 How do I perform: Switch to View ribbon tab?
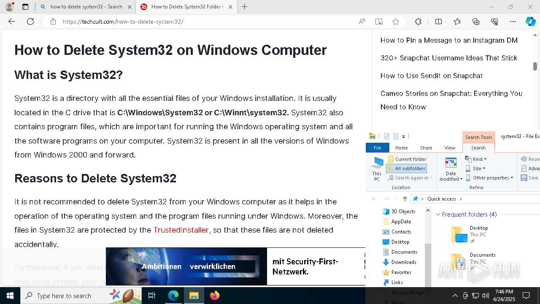(450, 148)
